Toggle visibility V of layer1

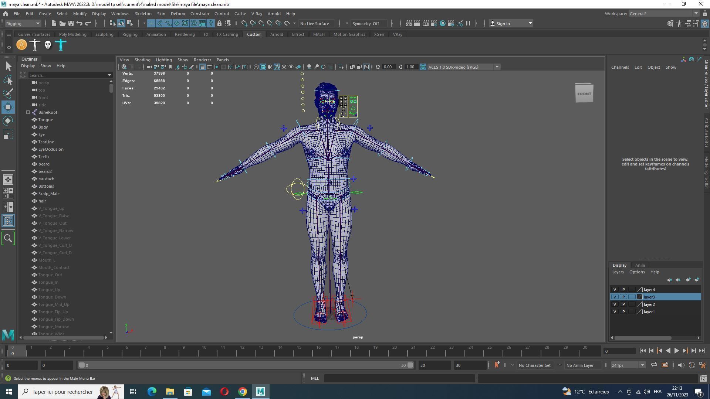point(615,312)
